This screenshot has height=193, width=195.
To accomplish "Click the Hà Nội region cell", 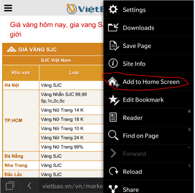I will pos(21,85).
